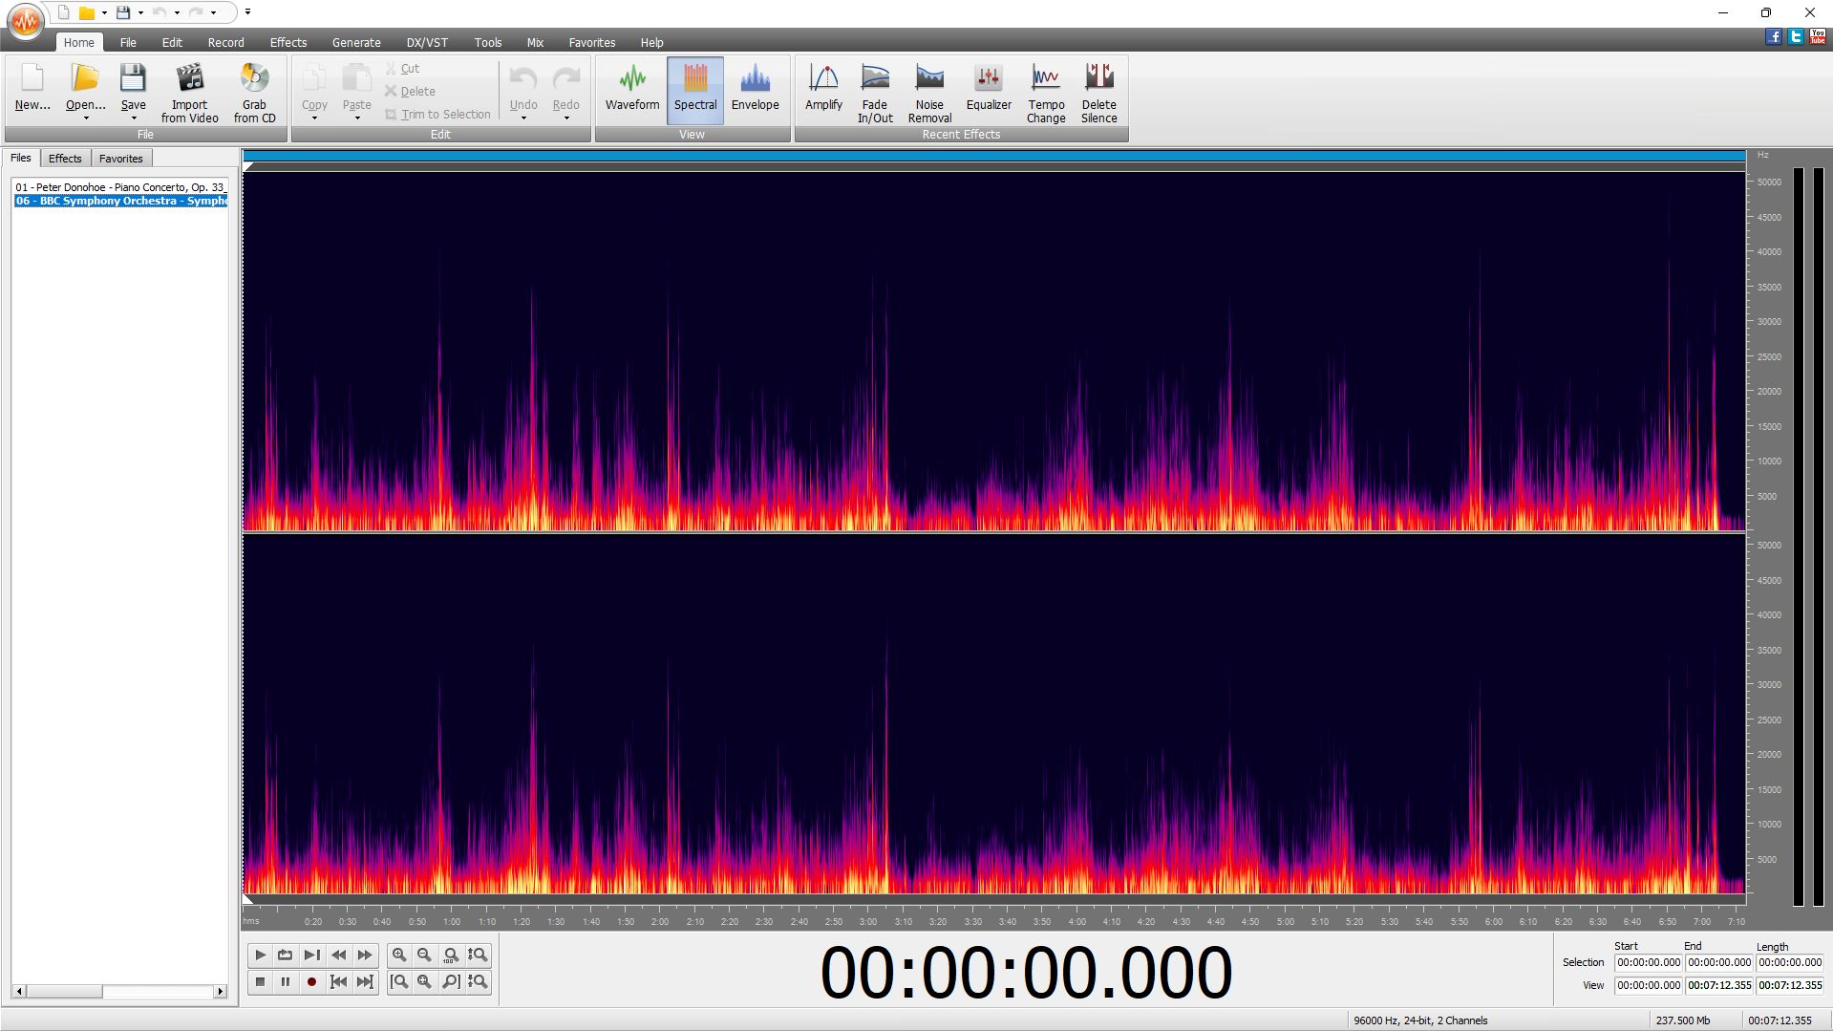Click Grab from CD icon
Image resolution: width=1833 pixels, height=1031 pixels.
(254, 92)
